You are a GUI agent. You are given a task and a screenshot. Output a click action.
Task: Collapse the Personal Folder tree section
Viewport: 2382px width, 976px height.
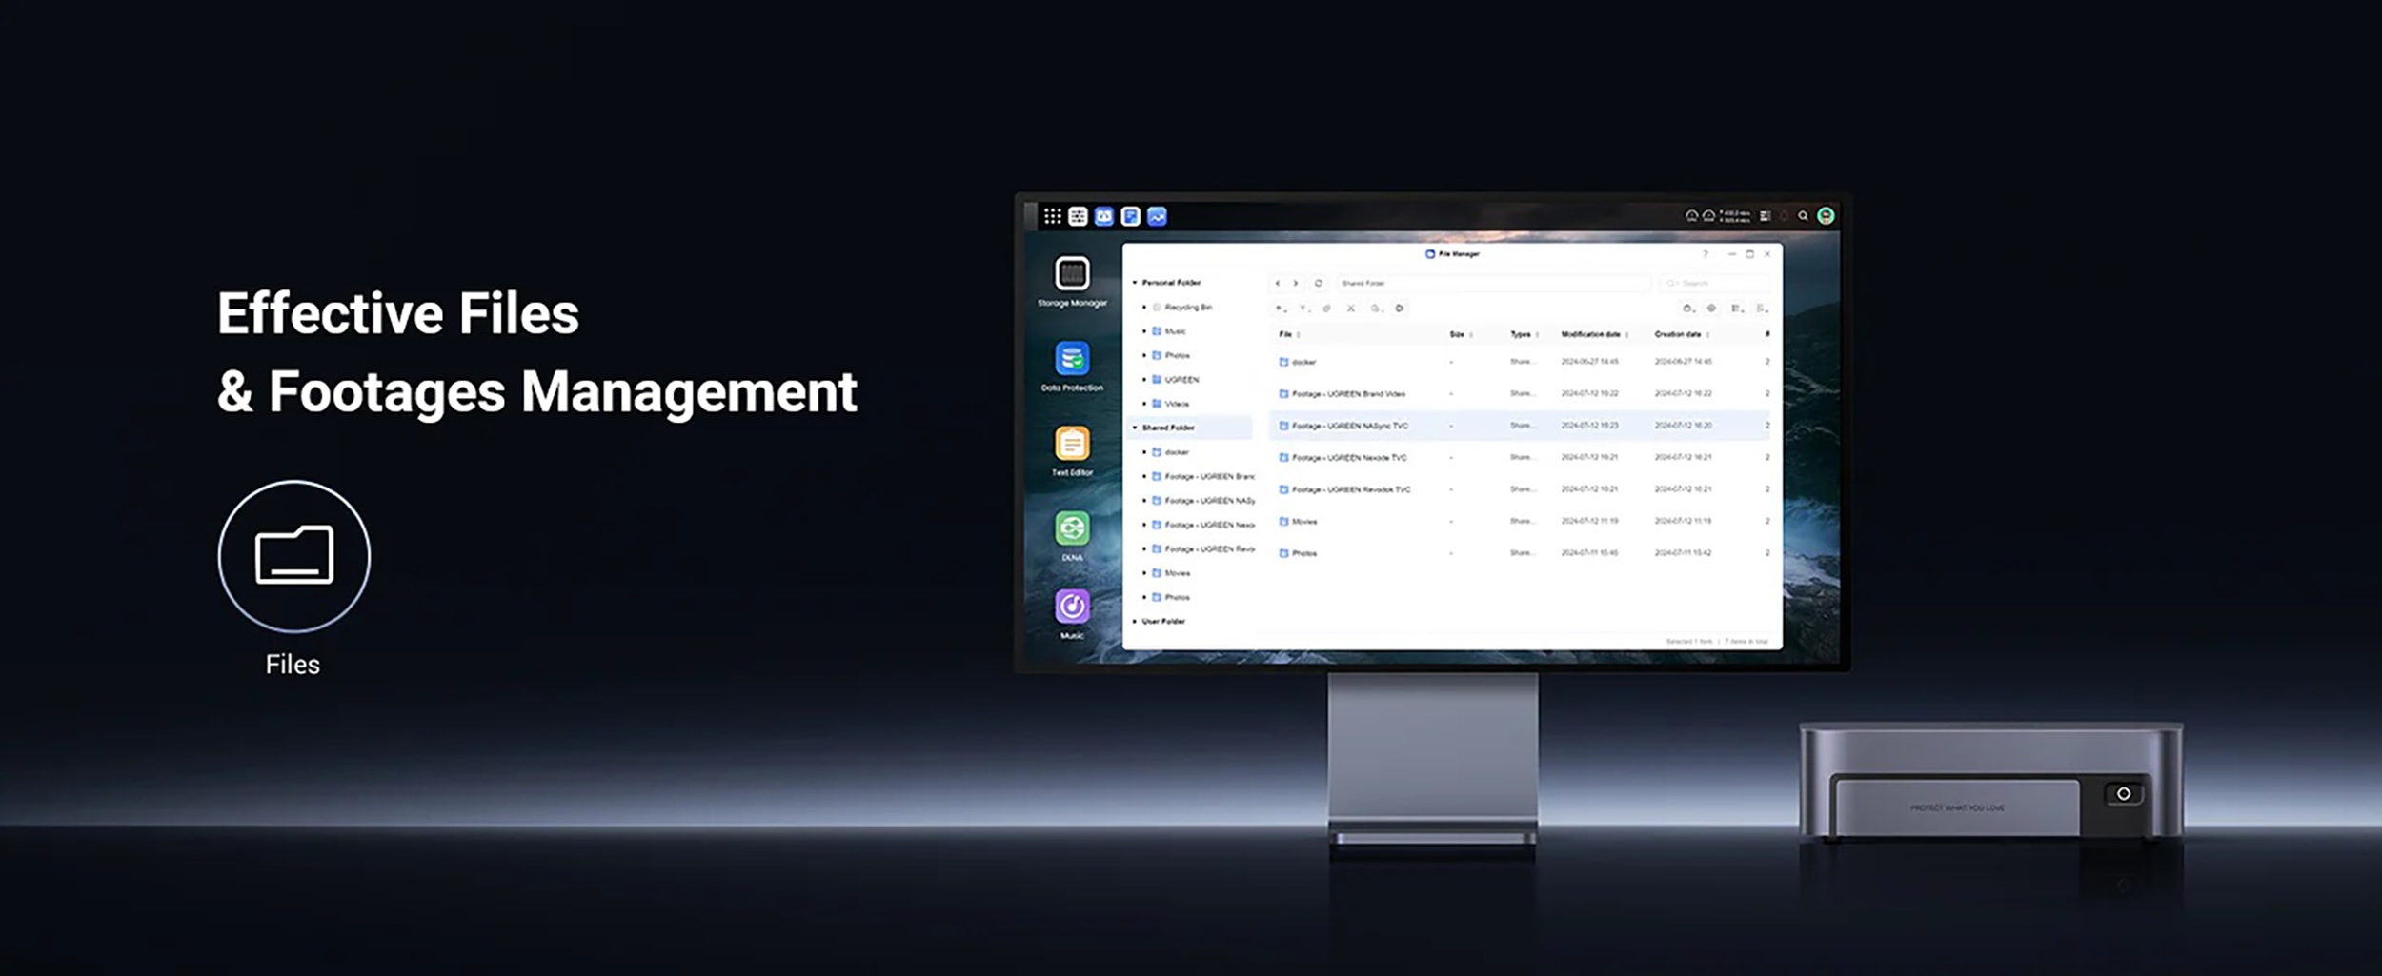coord(1135,283)
